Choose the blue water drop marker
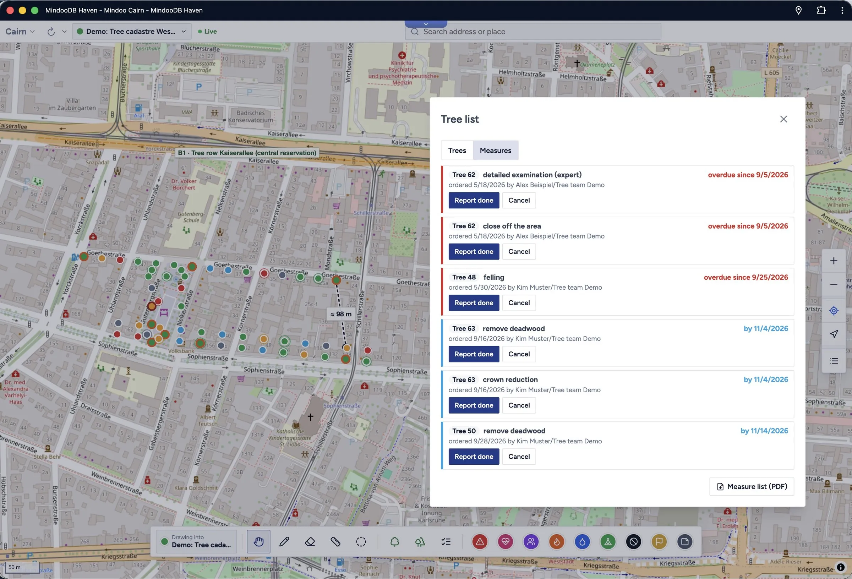Screen dimensions: 852x579 [583, 541]
